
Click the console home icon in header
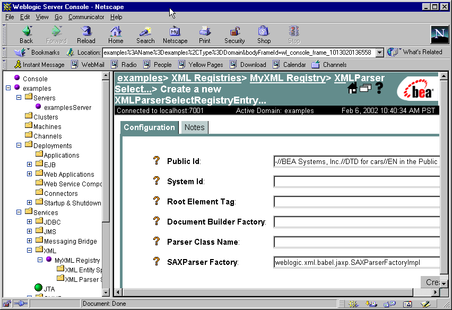click(x=352, y=88)
